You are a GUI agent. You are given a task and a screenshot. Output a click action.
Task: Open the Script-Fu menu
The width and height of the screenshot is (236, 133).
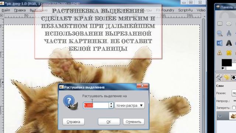(x=185, y=10)
